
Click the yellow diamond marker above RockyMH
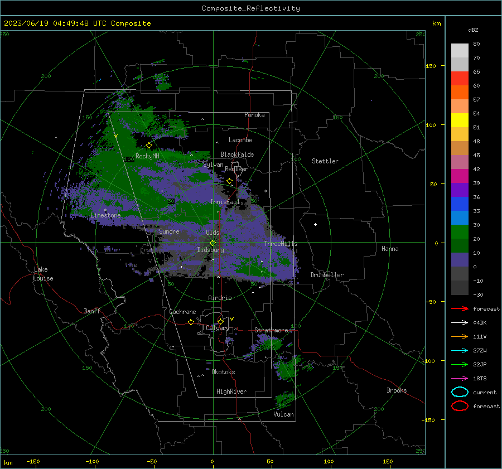point(149,146)
